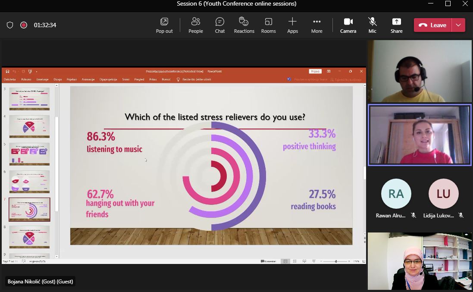Open the Reactions menu
473x292 pixels.
coord(244,25)
